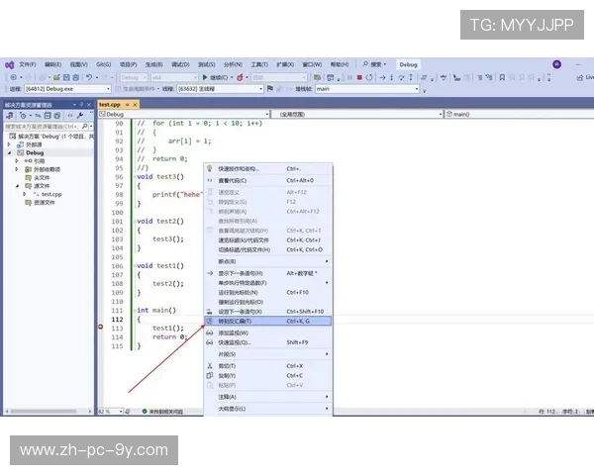This screenshot has height=475, width=594.
Task: Select the Add Watch (W) menu entry
Action: 268,332
